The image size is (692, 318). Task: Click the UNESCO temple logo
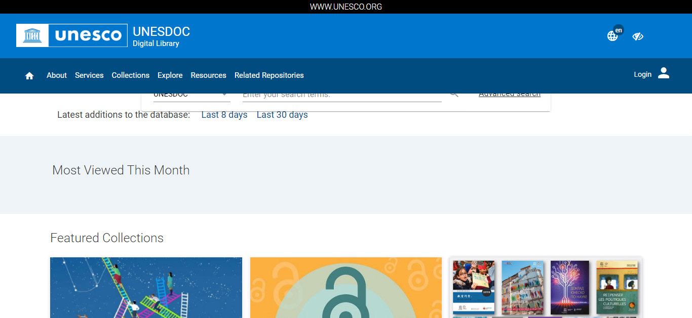click(32, 35)
